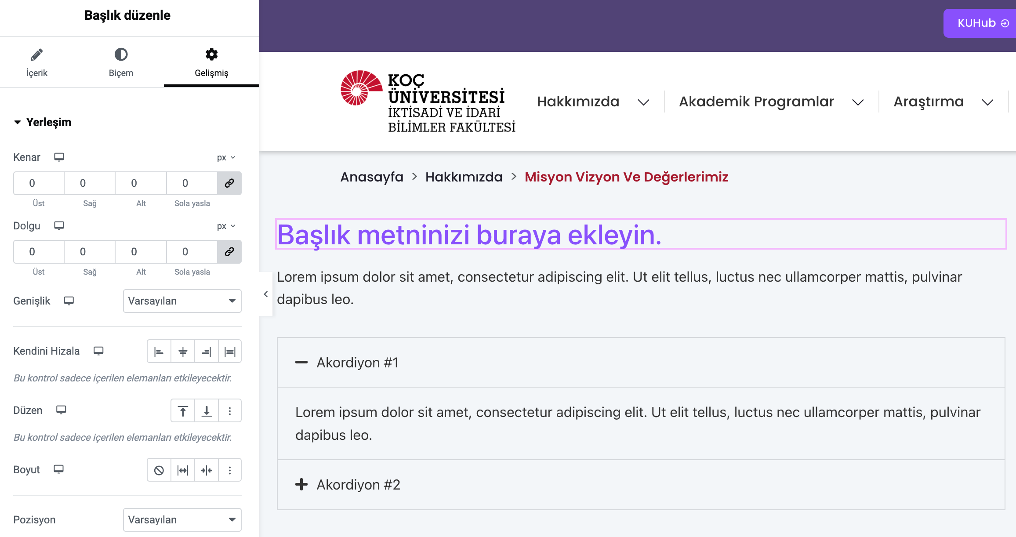Toggle responsive device icon next to Genişlik
The width and height of the screenshot is (1016, 537).
pyautogui.click(x=69, y=301)
